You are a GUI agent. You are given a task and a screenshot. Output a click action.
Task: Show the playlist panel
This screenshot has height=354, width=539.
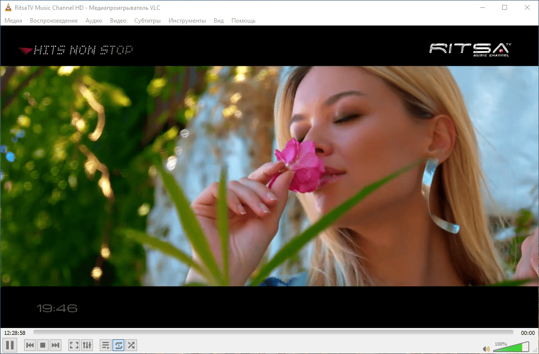(106, 345)
